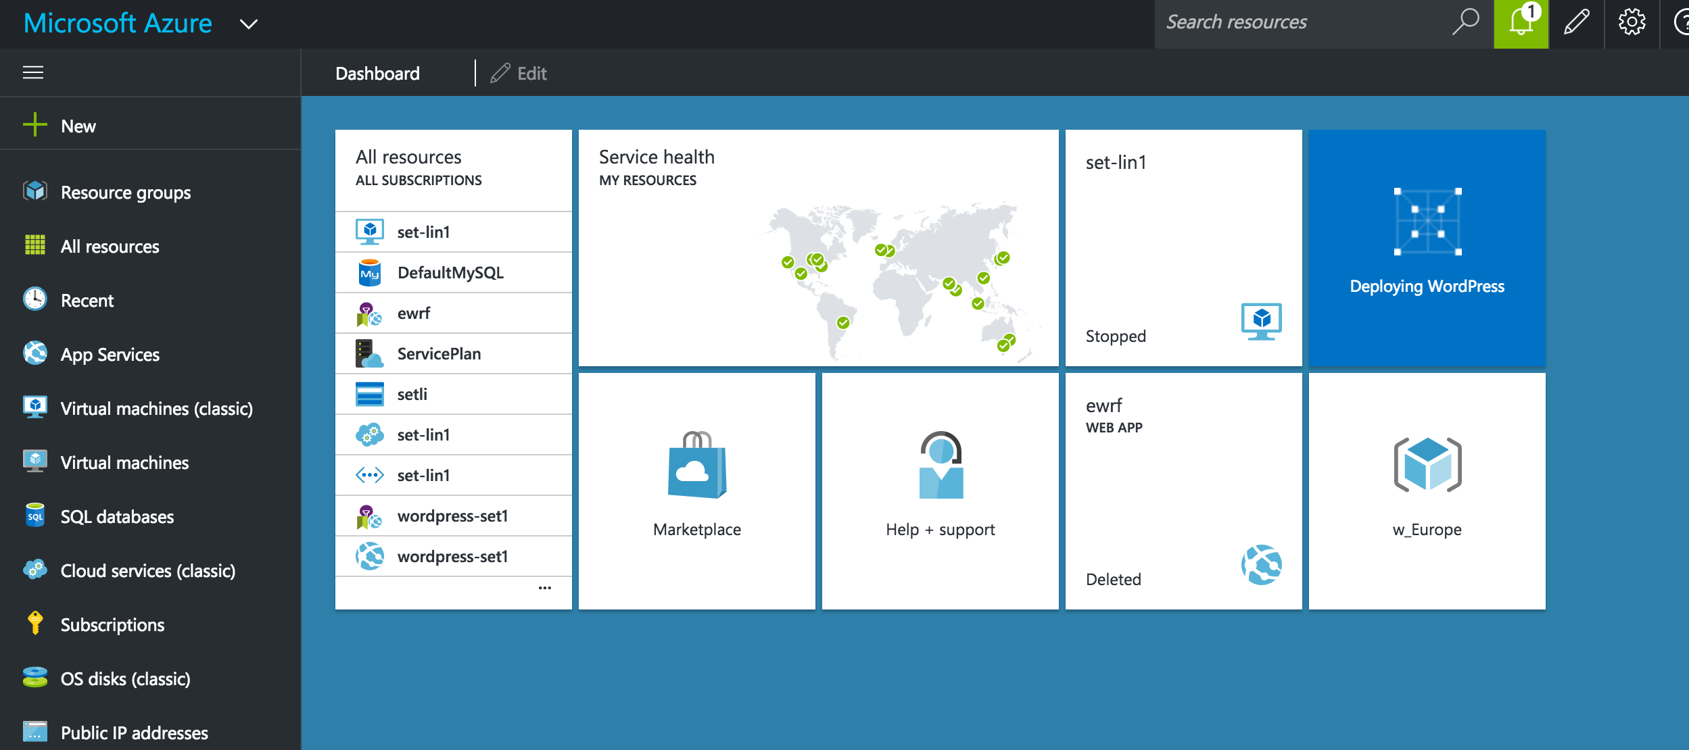Select Virtual machines (classic) menu item
The image size is (1689, 750).
pyautogui.click(x=156, y=409)
